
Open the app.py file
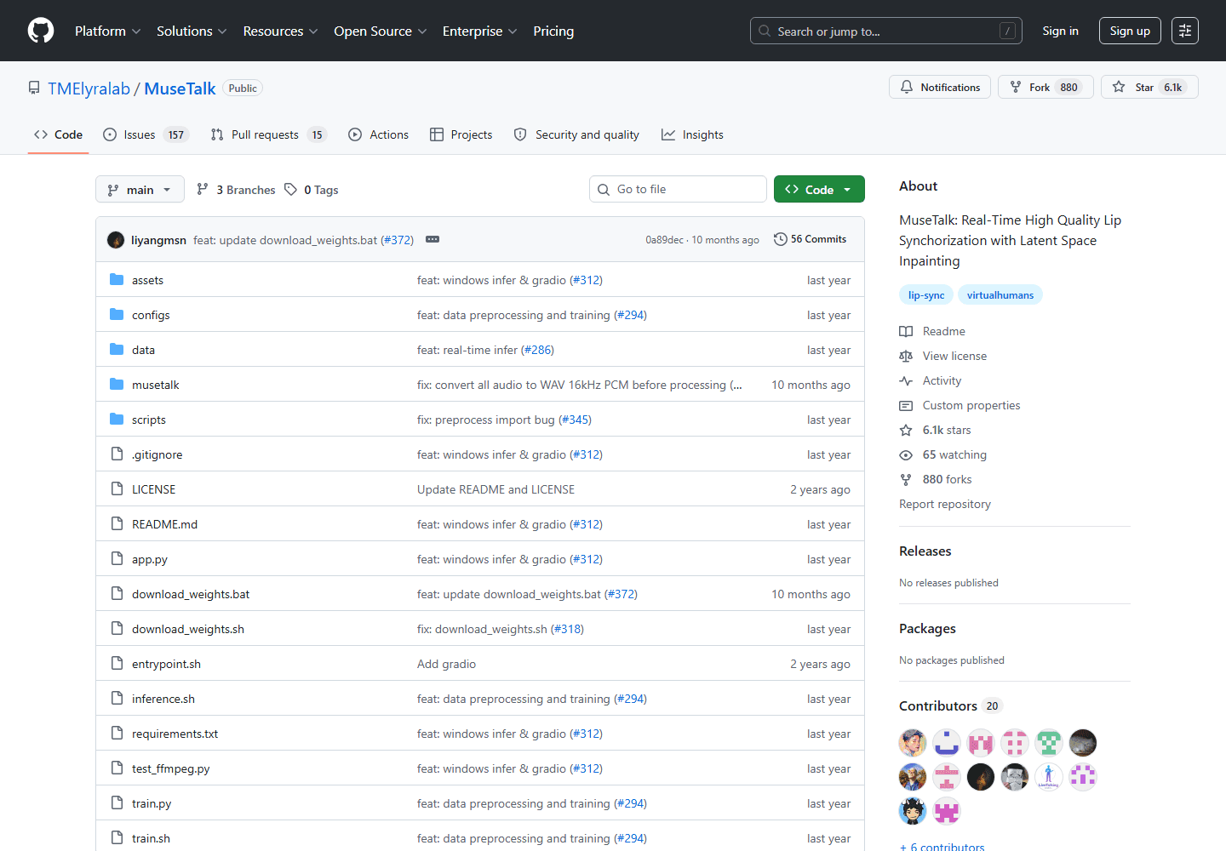pos(150,559)
